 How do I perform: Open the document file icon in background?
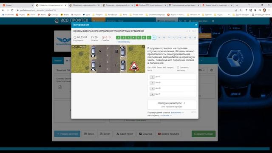coord(60,87)
